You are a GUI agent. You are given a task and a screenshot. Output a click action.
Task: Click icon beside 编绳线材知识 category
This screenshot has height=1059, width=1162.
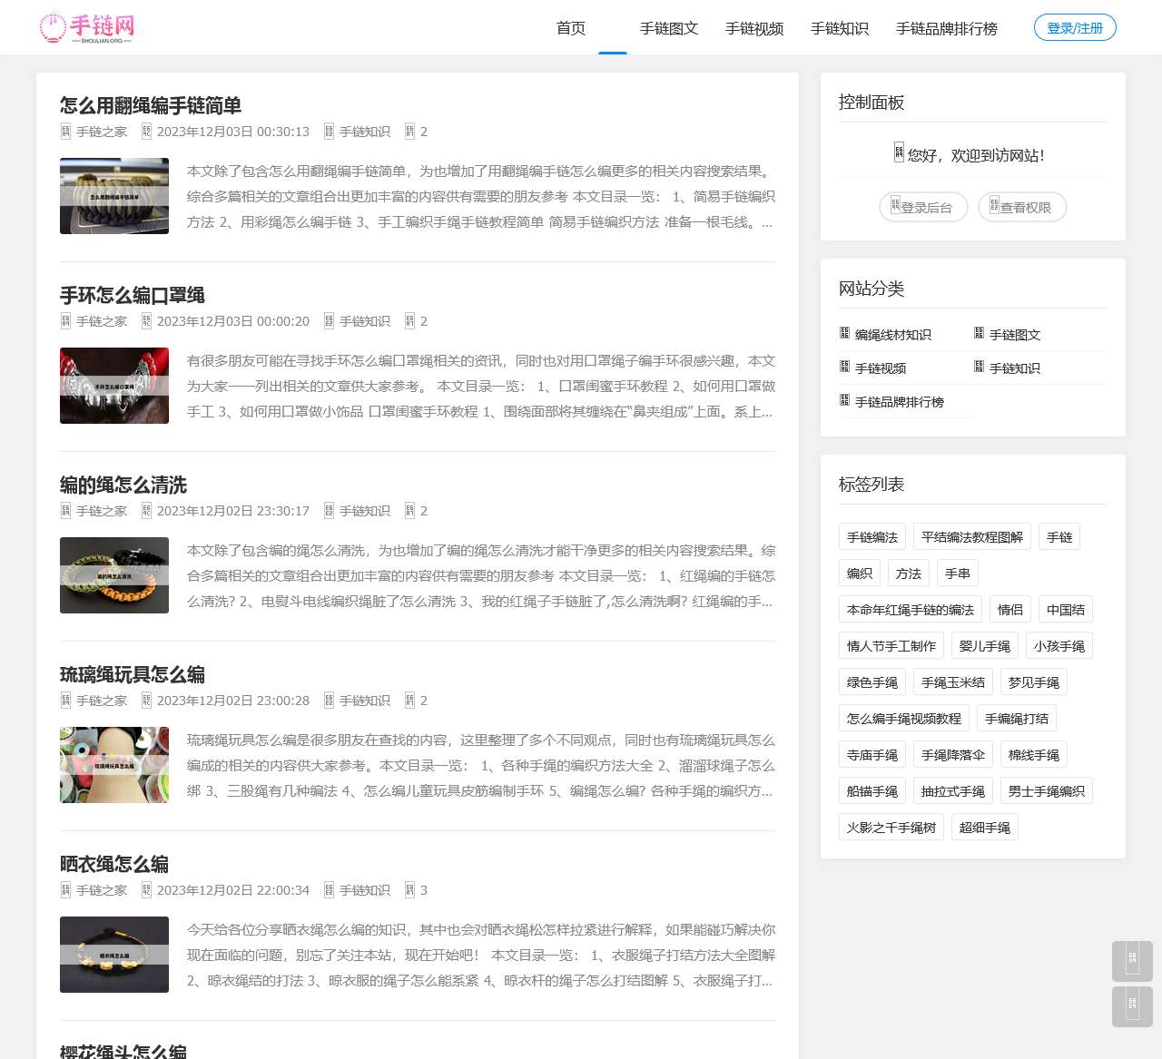[844, 333]
